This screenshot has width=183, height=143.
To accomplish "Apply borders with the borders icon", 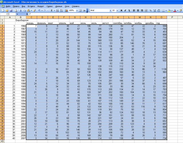I will pos(164,11).
